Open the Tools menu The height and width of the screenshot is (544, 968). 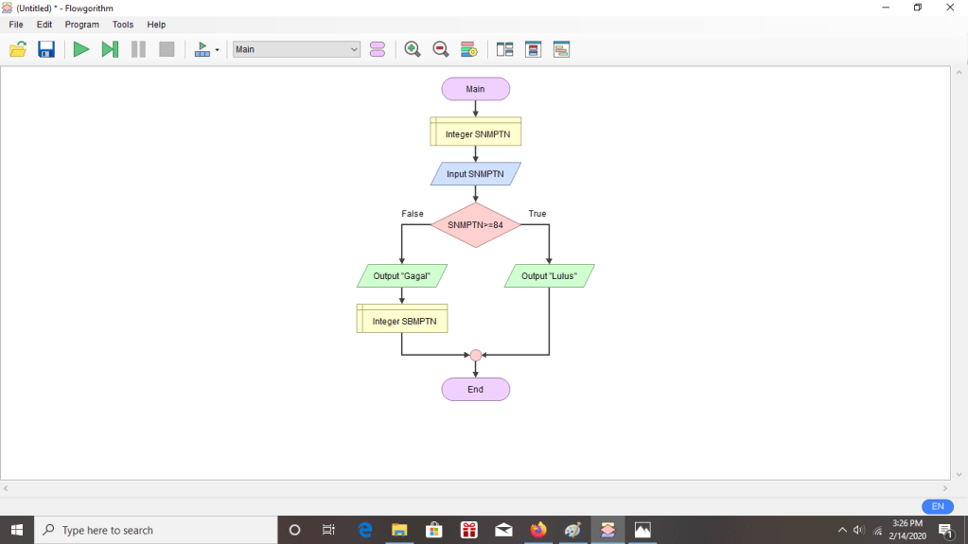123,25
